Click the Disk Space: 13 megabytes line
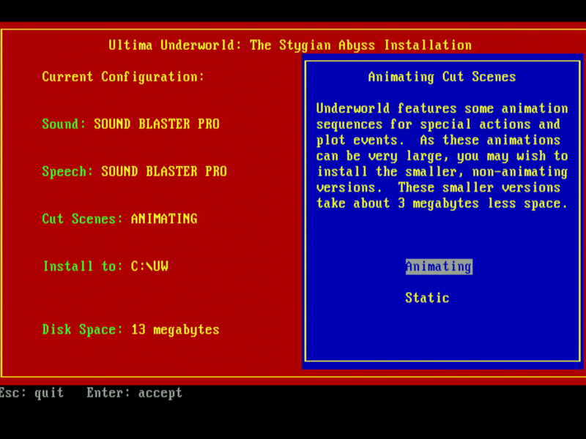Image resolution: width=586 pixels, height=439 pixels. coord(130,329)
